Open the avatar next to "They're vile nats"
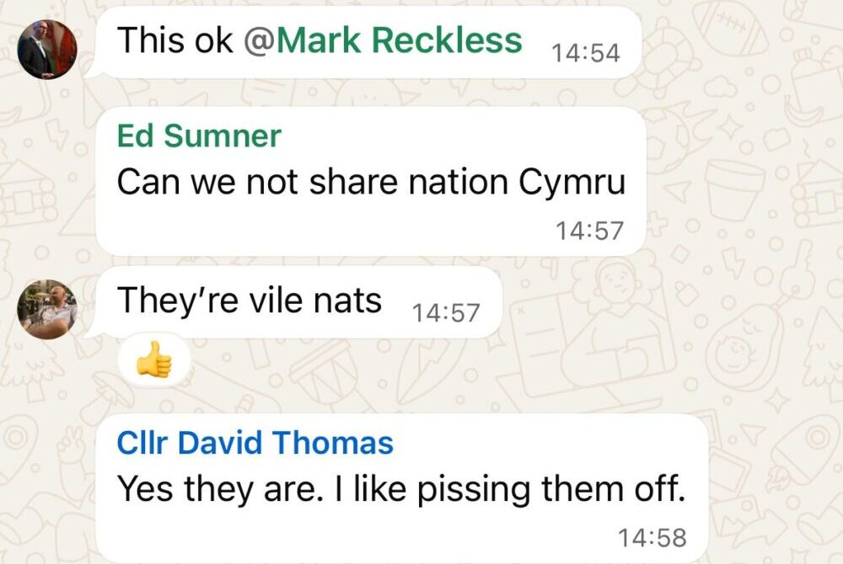 47,309
